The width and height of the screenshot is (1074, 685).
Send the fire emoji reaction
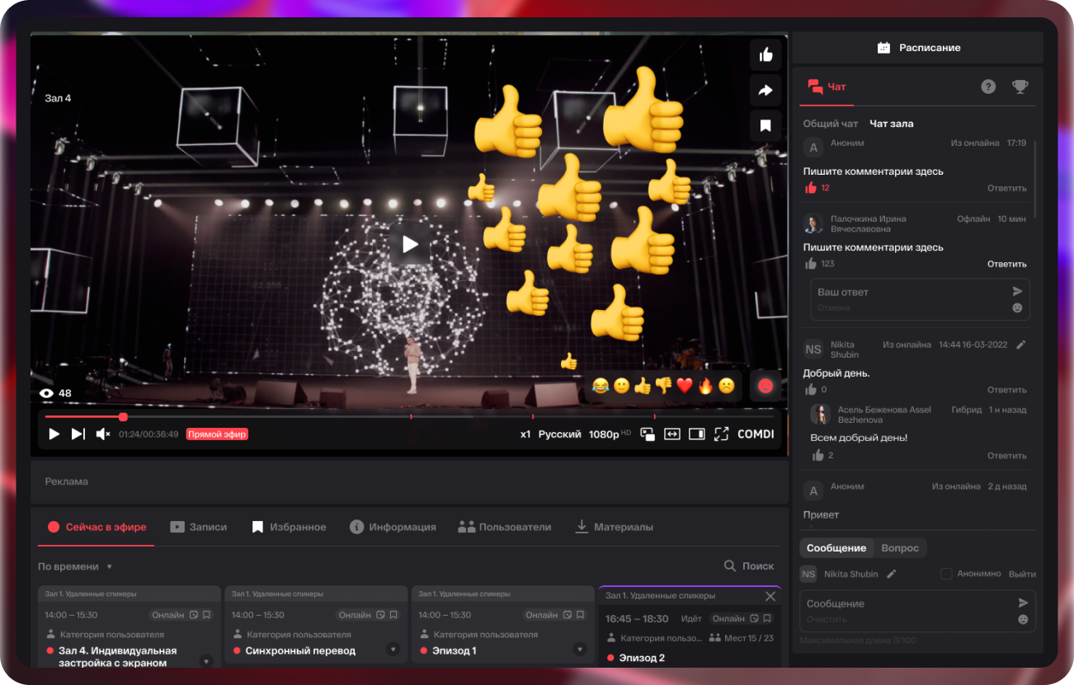pyautogui.click(x=705, y=386)
